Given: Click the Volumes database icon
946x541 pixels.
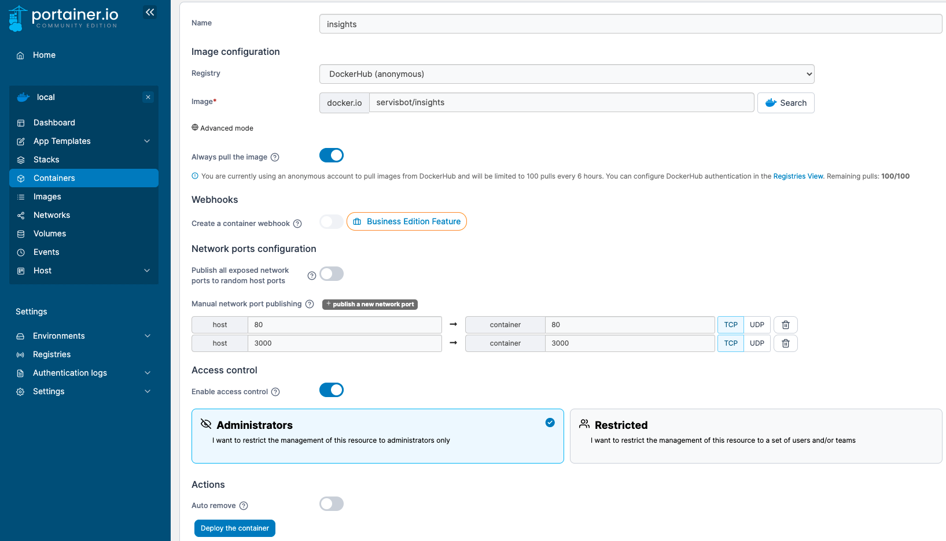Looking at the screenshot, I should [21, 234].
